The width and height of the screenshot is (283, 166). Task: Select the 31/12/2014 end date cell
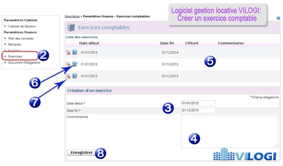[170, 53]
